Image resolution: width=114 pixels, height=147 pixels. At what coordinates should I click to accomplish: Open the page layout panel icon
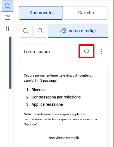(8, 17)
